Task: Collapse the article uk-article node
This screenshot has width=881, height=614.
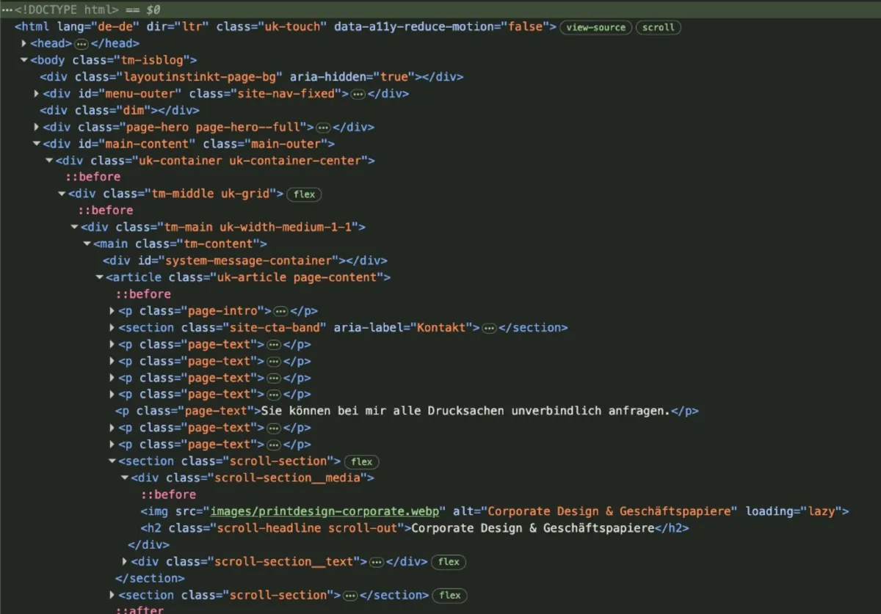Action: pyautogui.click(x=99, y=278)
